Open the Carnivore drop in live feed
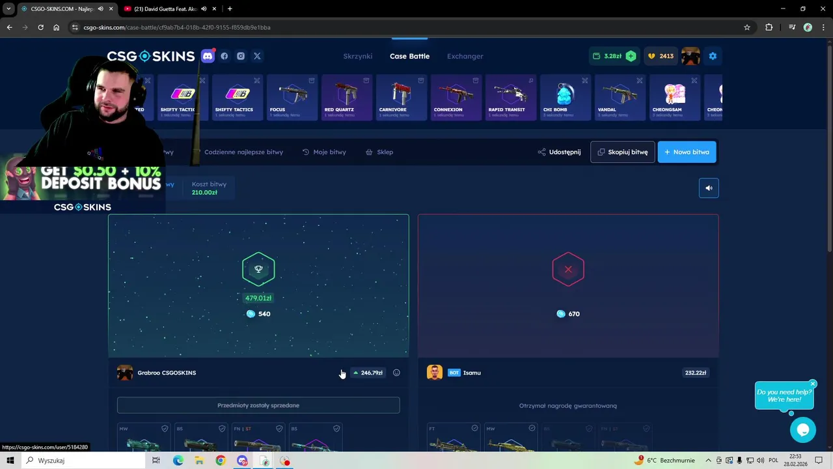 402,98
